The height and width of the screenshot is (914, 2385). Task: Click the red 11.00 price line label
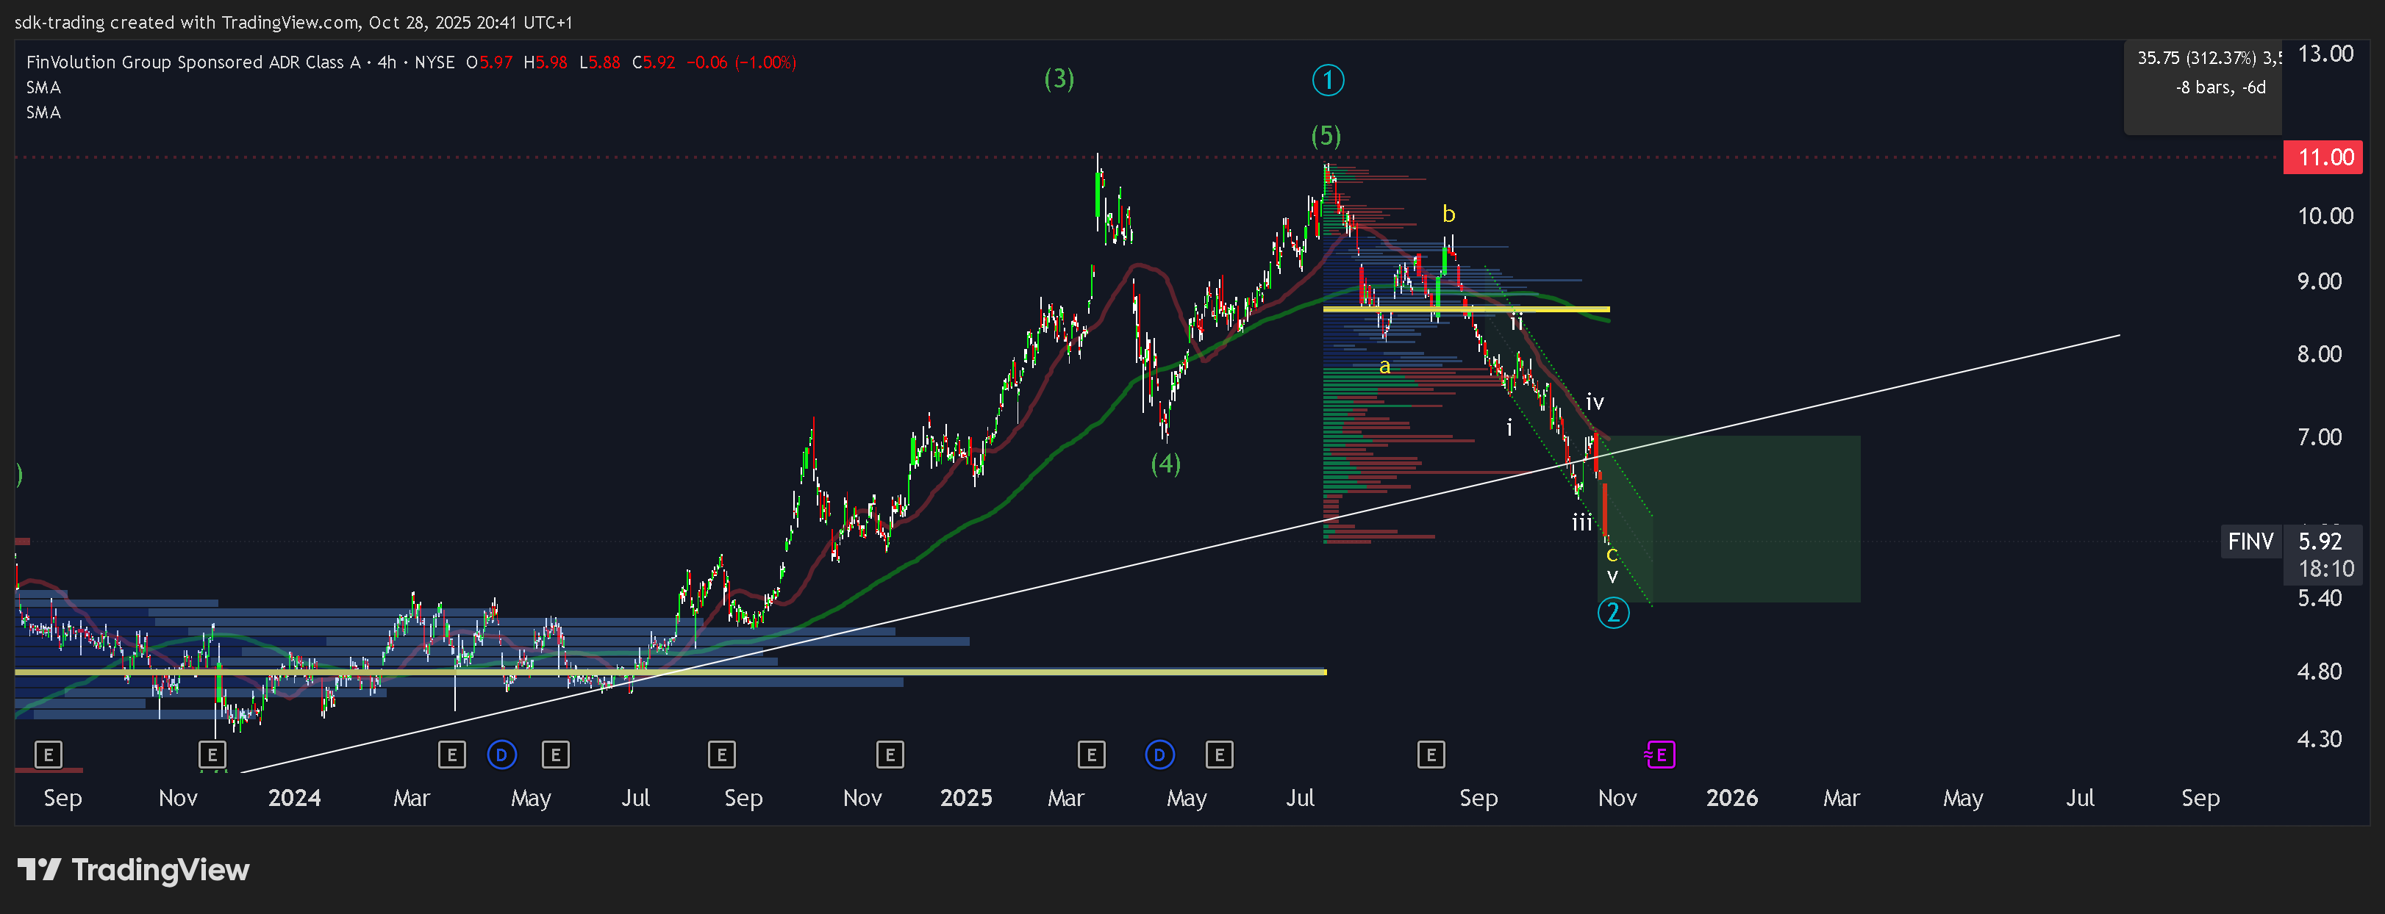2324,157
